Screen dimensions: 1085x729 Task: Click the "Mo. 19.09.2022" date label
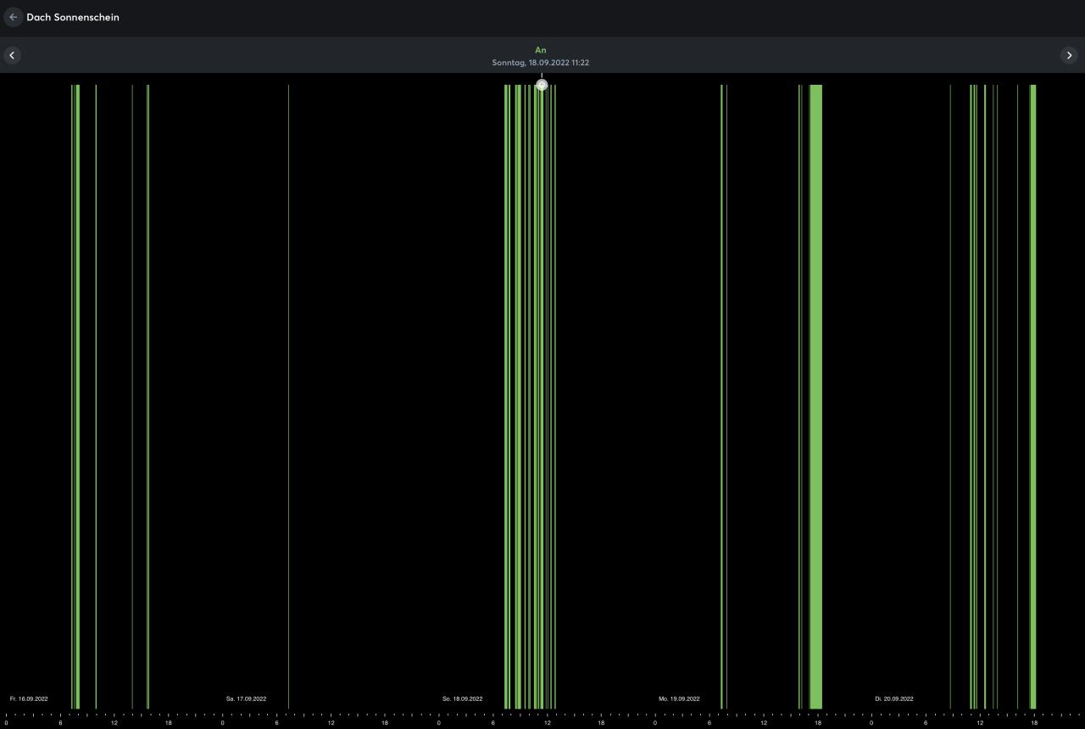pos(679,698)
